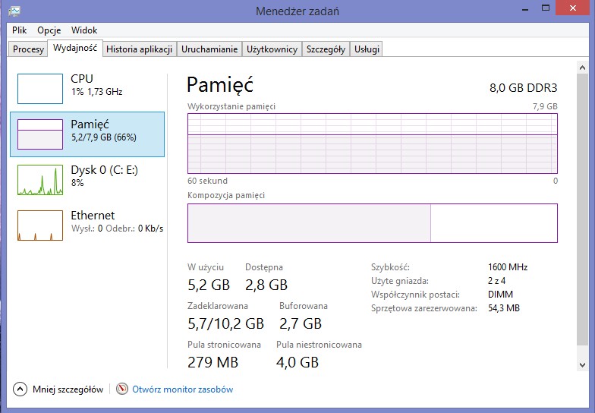Click the Pula niestronicowana 4,0 GB value
This screenshot has width=595, height=413.
point(297,362)
